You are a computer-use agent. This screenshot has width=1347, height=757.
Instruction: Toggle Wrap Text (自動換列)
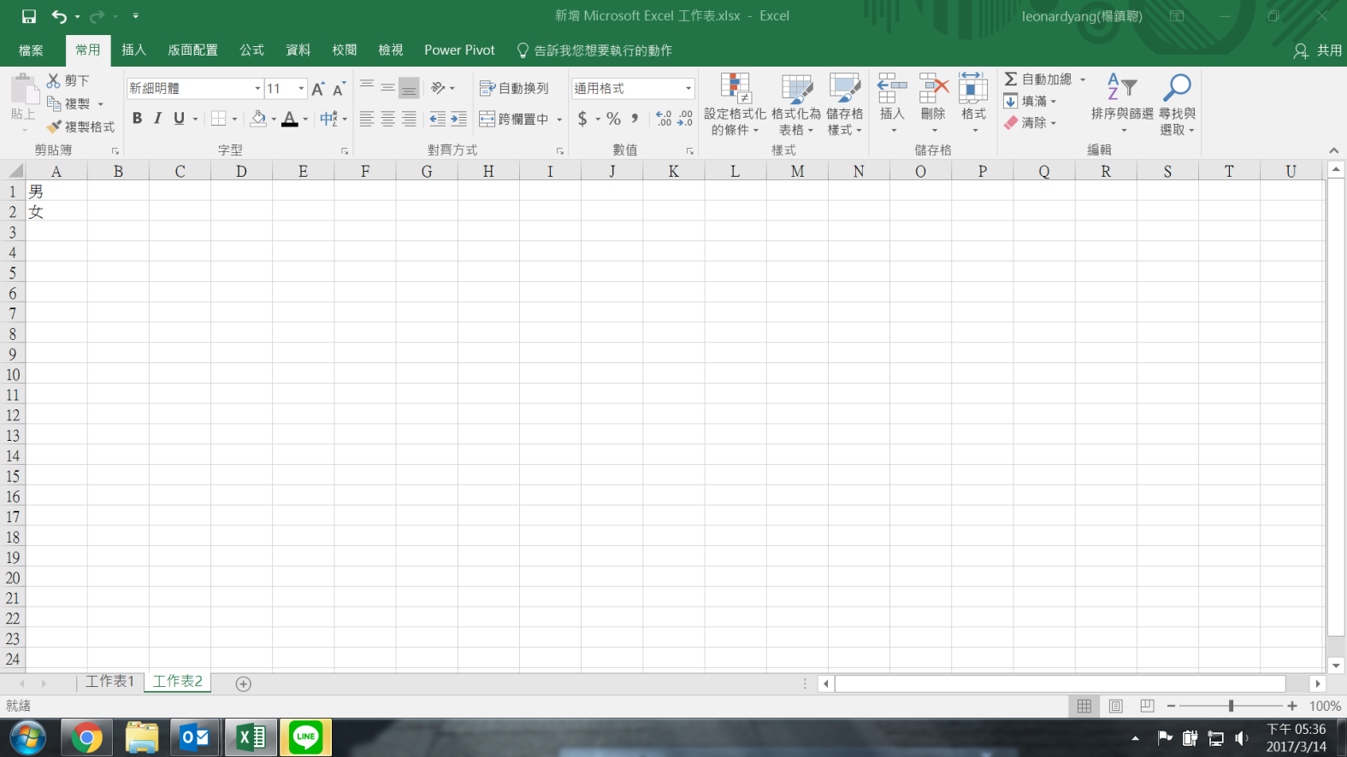pyautogui.click(x=514, y=88)
